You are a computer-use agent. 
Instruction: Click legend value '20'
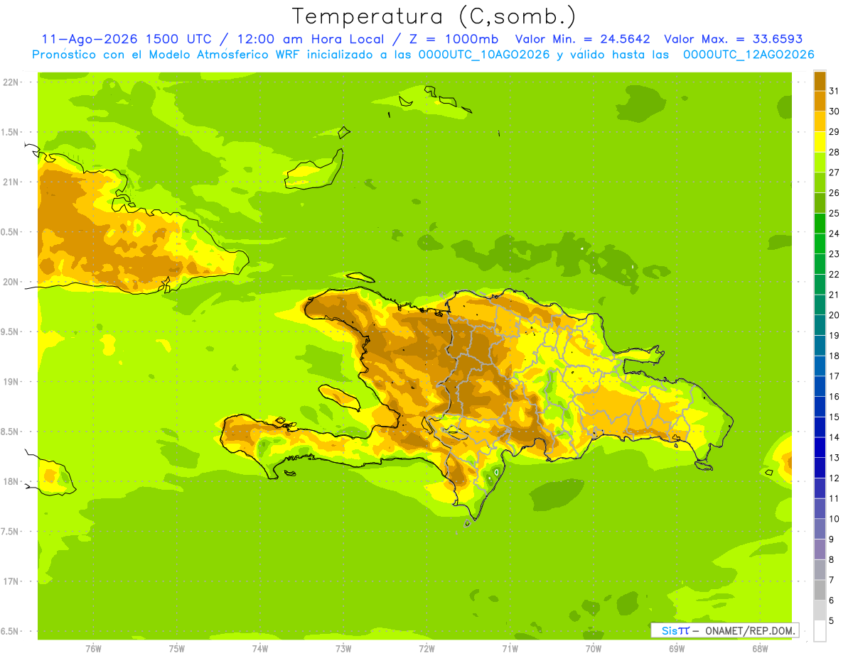(x=834, y=315)
